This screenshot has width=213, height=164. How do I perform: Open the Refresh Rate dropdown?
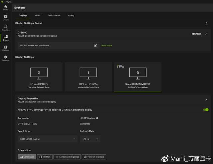coord(90,139)
